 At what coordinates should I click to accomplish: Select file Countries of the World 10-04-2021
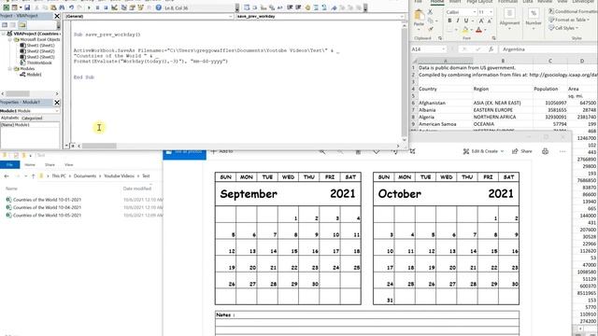[47, 207]
